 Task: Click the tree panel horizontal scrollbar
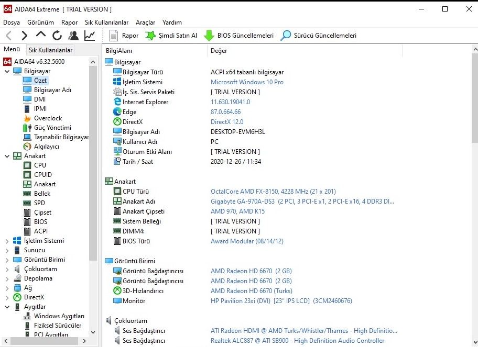[44, 341]
